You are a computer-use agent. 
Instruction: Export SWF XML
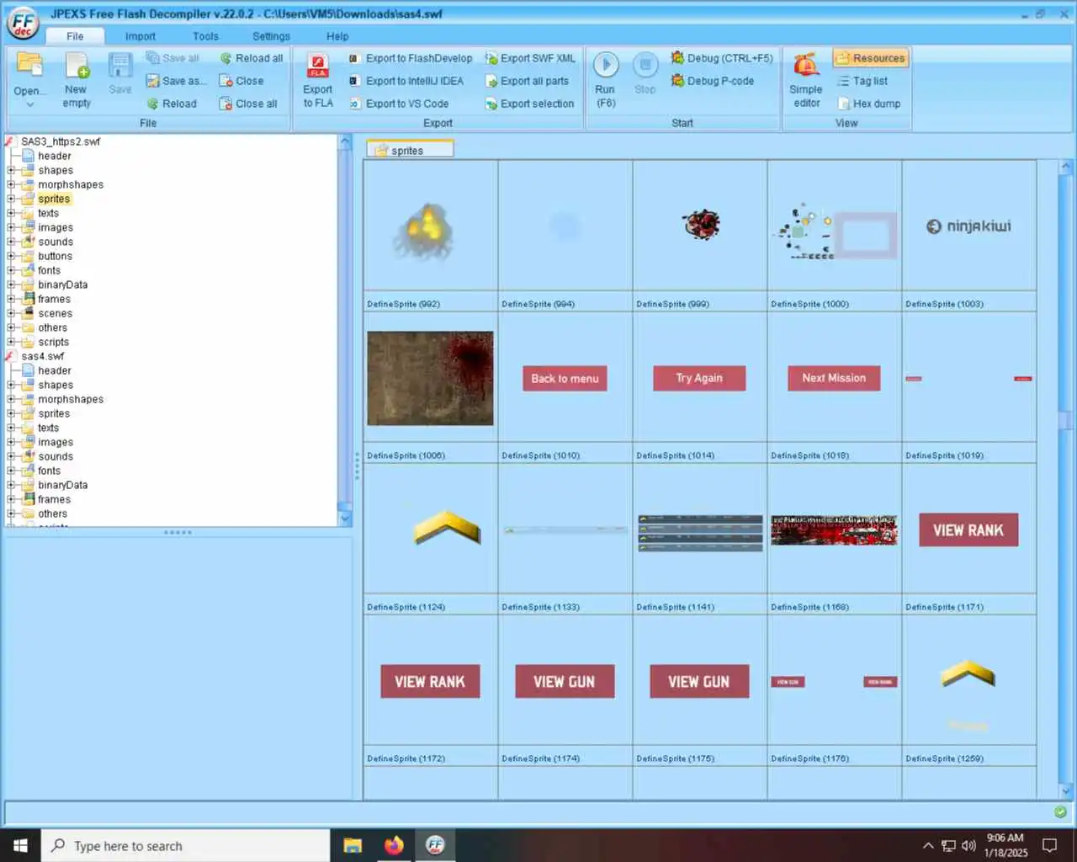pyautogui.click(x=530, y=58)
